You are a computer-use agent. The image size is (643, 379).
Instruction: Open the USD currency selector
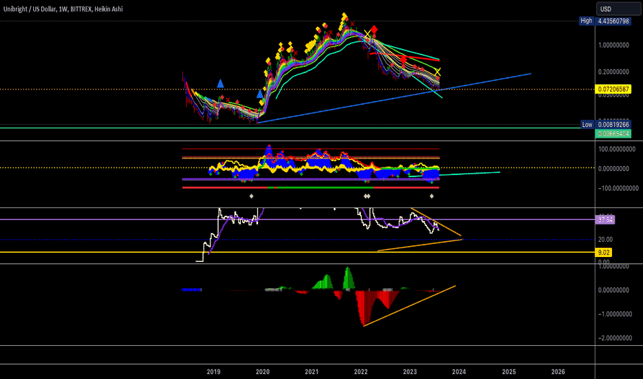click(x=618, y=8)
